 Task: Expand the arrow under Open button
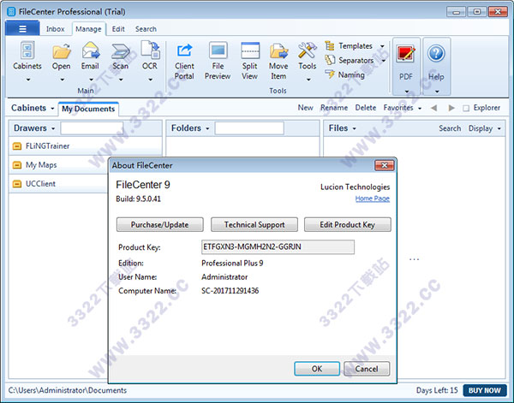62,80
